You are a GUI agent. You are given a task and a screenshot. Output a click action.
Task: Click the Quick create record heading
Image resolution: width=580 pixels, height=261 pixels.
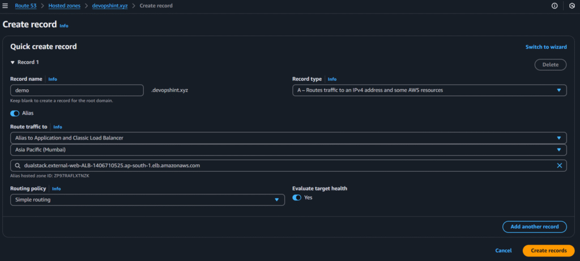(x=44, y=46)
